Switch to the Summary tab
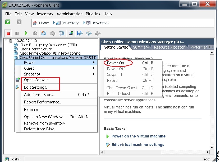This screenshot has width=220, height=162. [141, 47]
